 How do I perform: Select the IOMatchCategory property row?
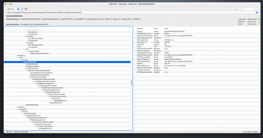click(197, 59)
